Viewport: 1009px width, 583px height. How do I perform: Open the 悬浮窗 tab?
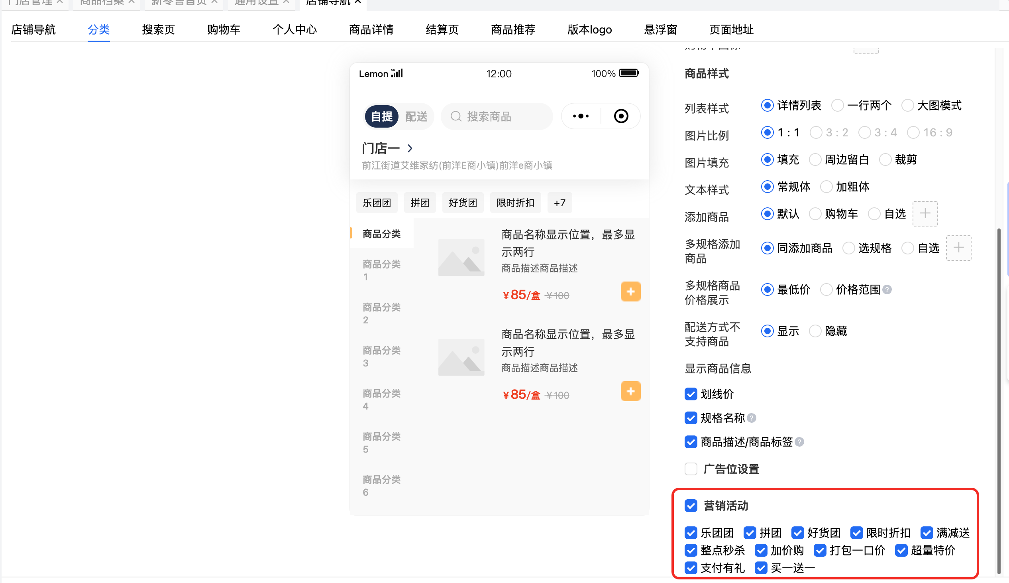pos(660,30)
